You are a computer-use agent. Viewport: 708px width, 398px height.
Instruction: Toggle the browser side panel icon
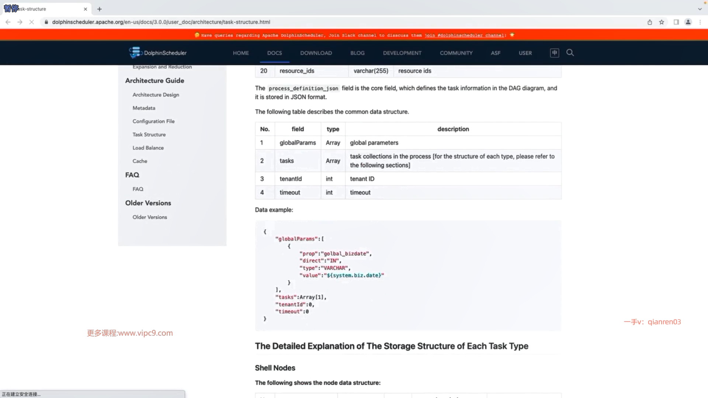tap(676, 22)
